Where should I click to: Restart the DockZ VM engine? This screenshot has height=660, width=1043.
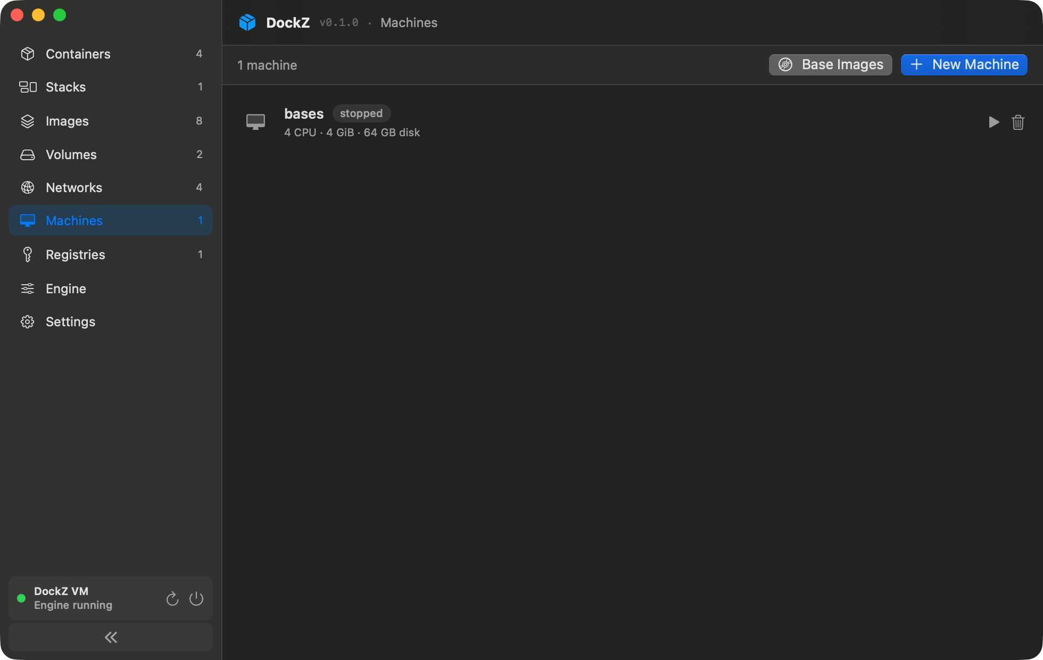172,599
